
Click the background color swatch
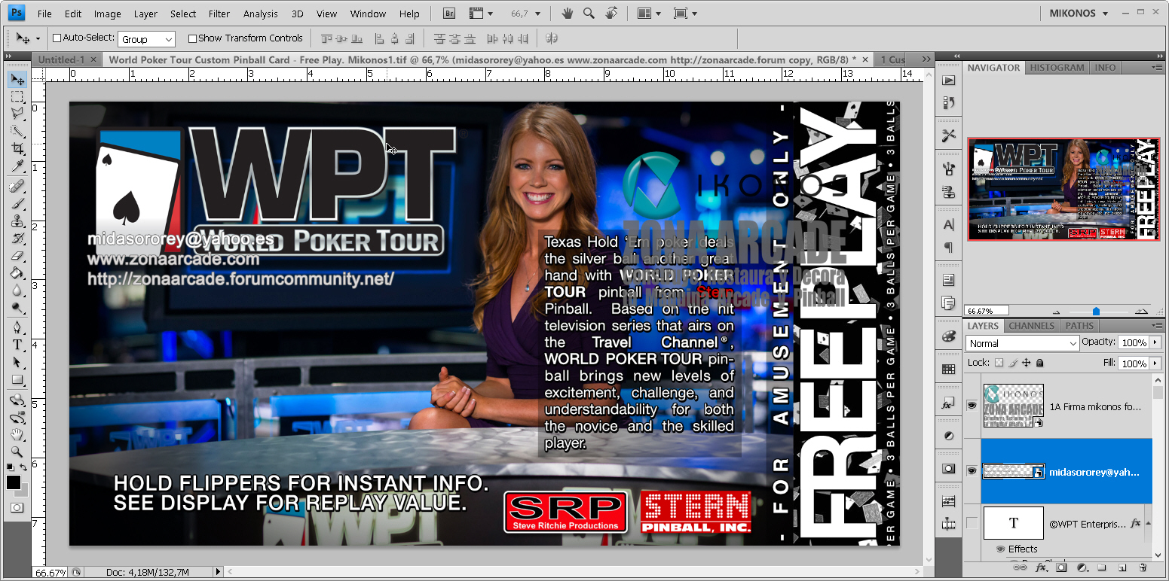tap(23, 491)
